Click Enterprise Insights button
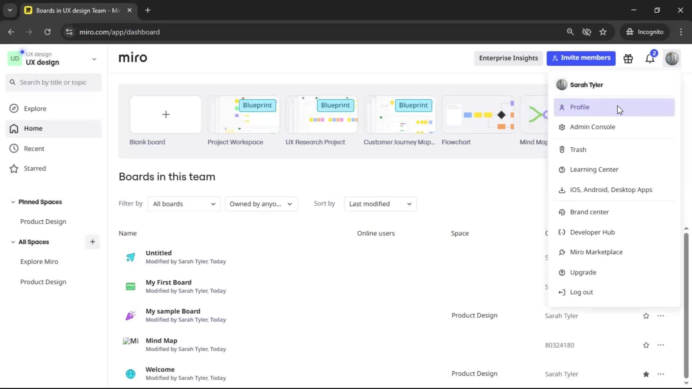 pyautogui.click(x=509, y=58)
